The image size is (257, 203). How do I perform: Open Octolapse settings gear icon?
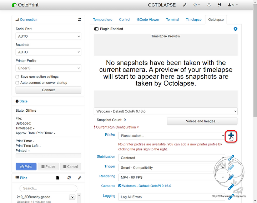coord(235,29)
